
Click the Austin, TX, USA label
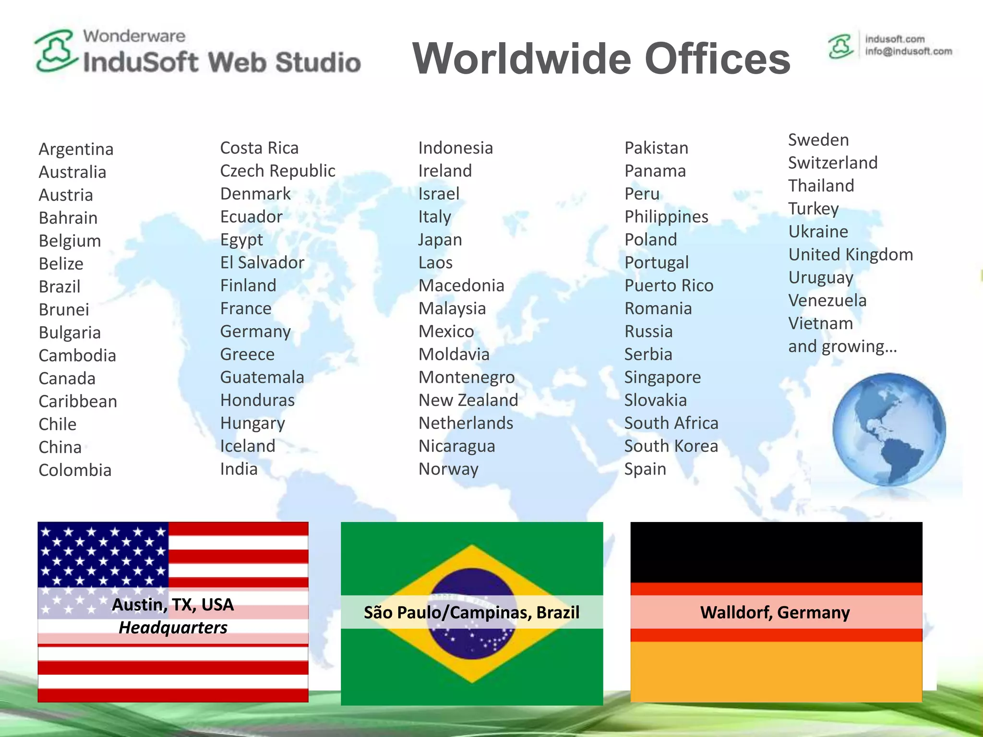(x=173, y=605)
